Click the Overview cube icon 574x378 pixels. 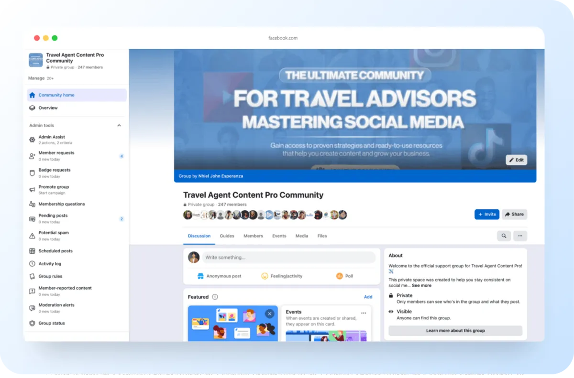32,108
